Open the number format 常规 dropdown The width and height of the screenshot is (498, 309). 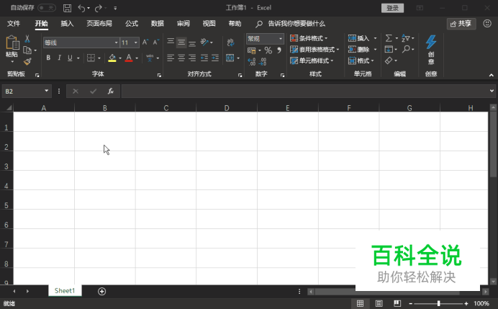pyautogui.click(x=281, y=39)
